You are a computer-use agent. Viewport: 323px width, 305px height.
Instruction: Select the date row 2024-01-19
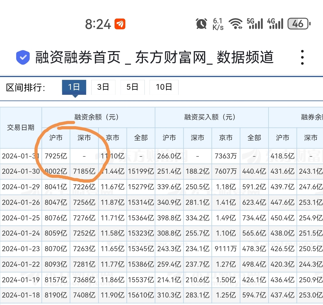pos(21,280)
